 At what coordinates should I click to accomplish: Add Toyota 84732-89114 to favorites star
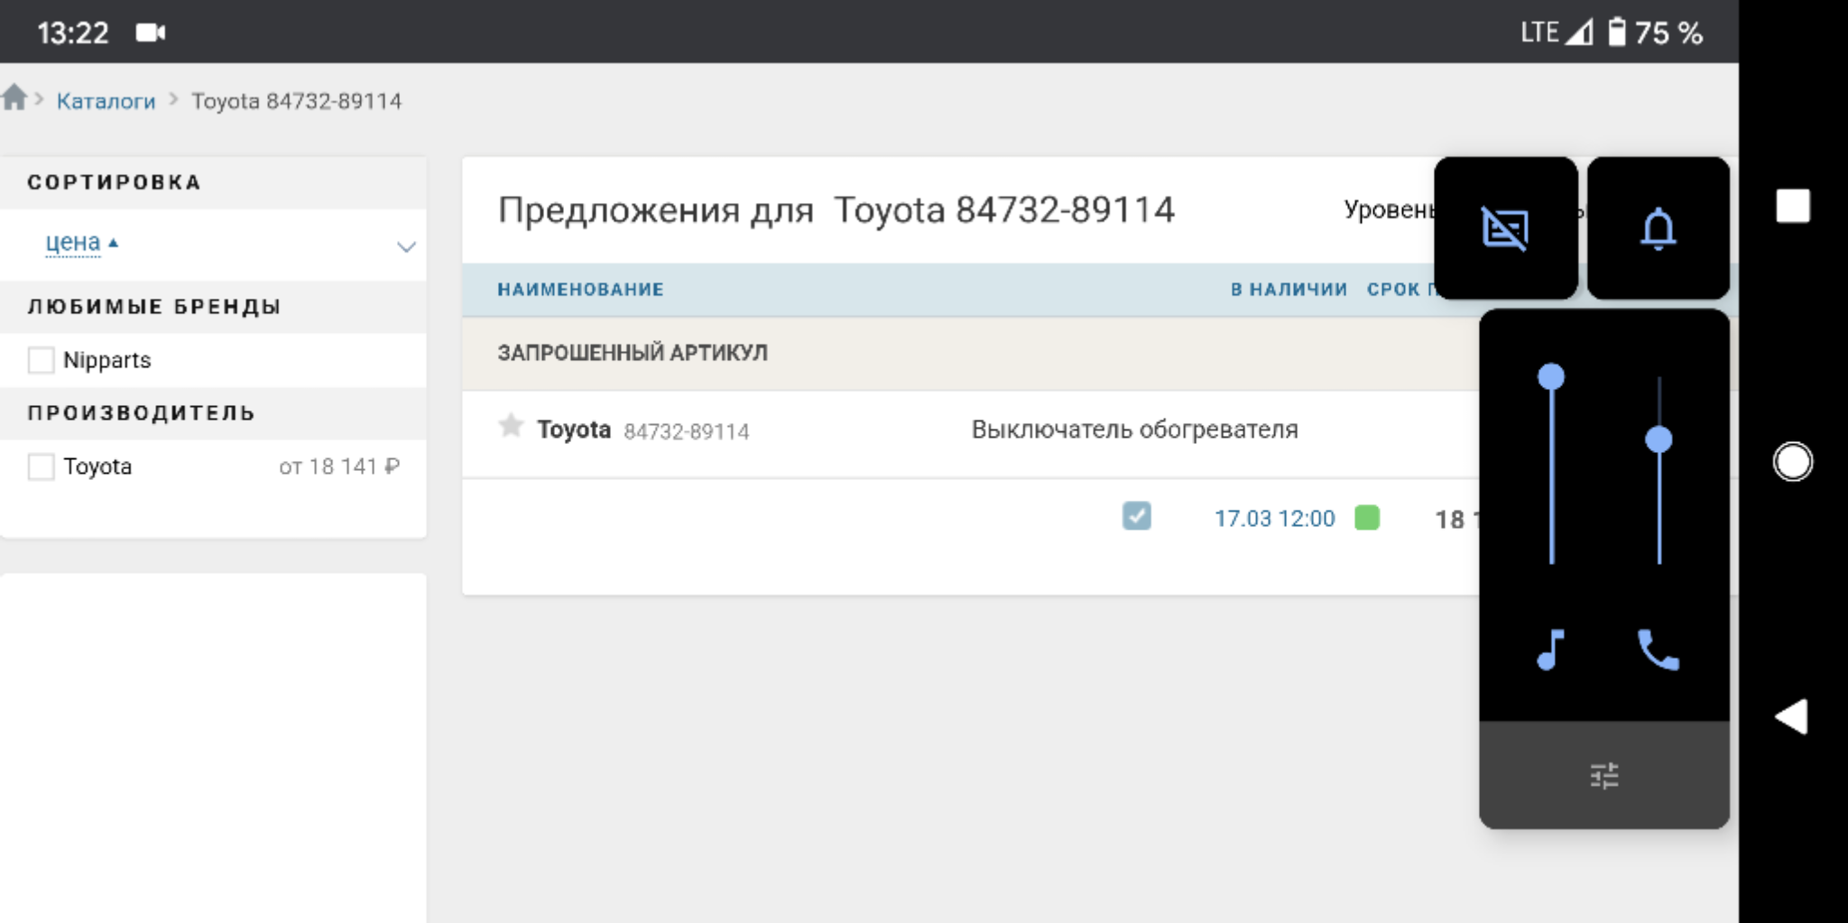click(x=511, y=426)
